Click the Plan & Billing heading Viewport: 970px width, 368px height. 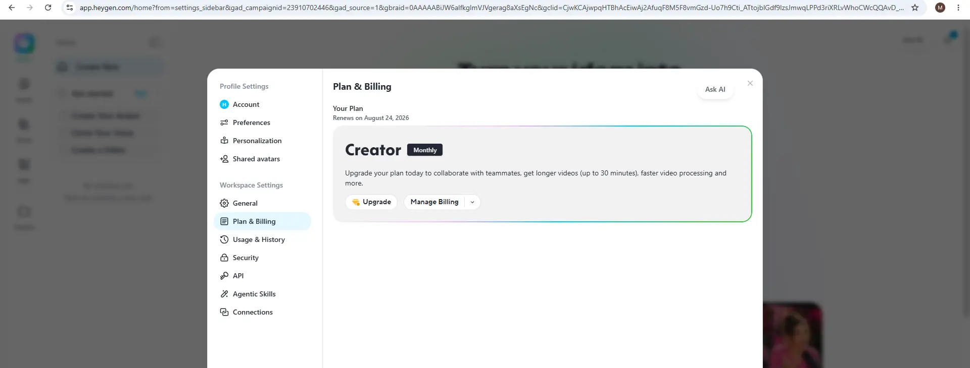click(x=362, y=87)
